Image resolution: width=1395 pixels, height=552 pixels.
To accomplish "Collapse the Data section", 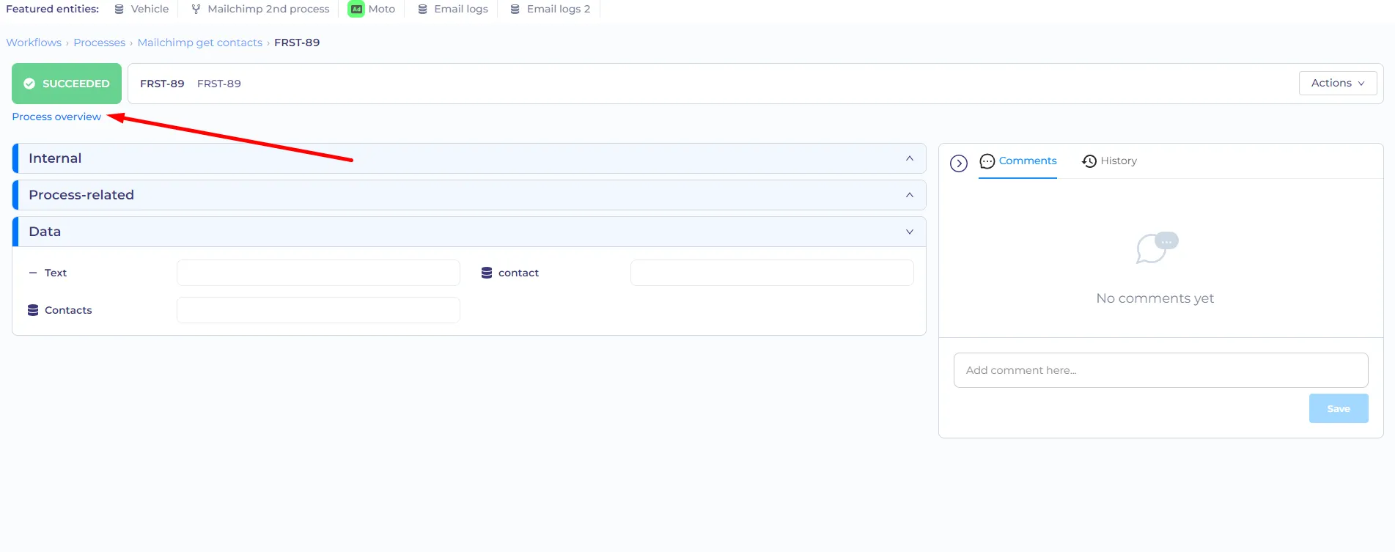I will 469,232.
